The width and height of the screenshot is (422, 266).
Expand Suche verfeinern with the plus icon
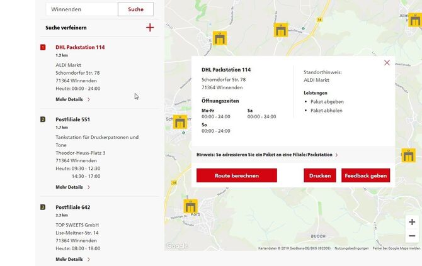150,28
